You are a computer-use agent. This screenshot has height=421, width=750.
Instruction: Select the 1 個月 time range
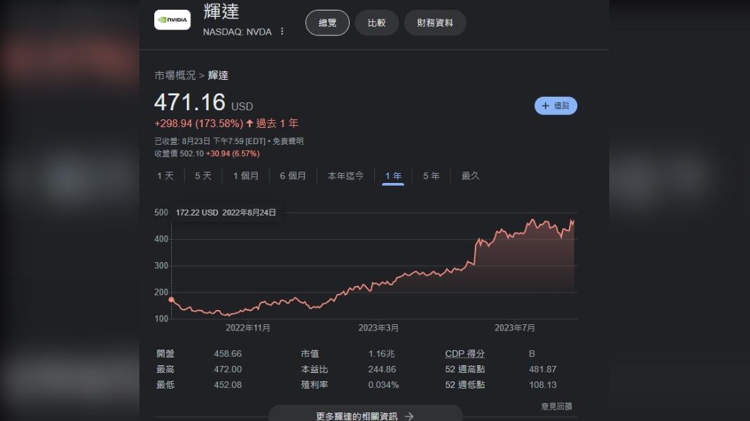pyautogui.click(x=246, y=176)
